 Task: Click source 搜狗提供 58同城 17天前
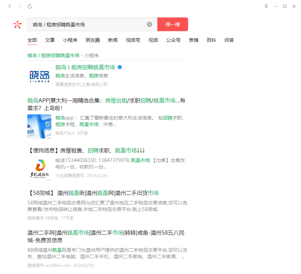tap(51, 218)
